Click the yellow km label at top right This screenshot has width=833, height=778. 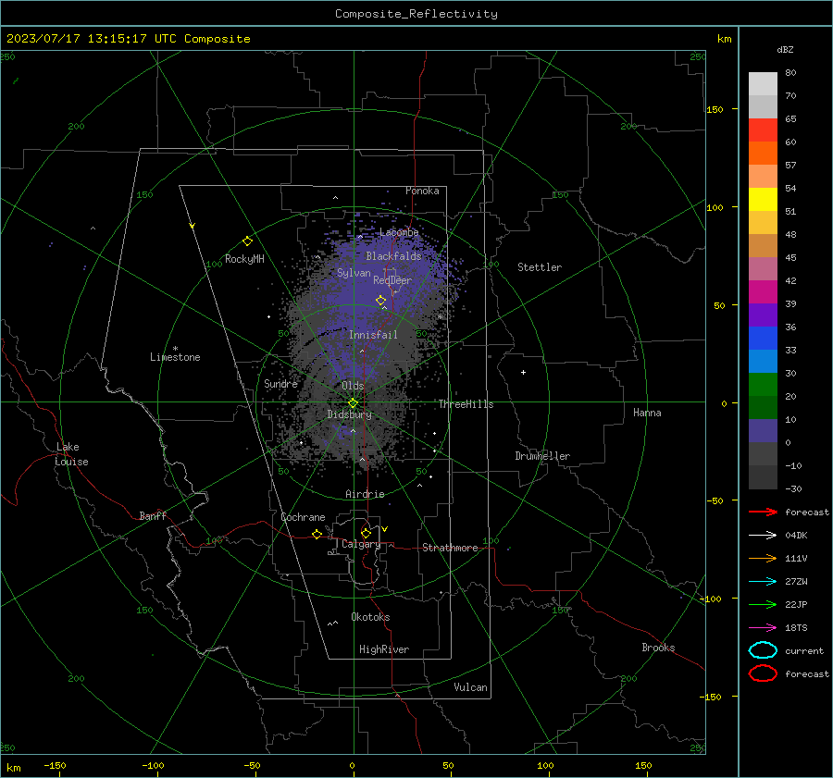coord(724,39)
